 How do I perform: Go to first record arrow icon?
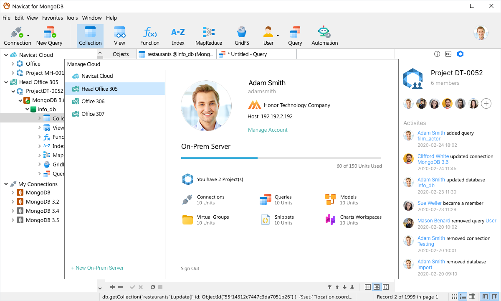pos(329,287)
